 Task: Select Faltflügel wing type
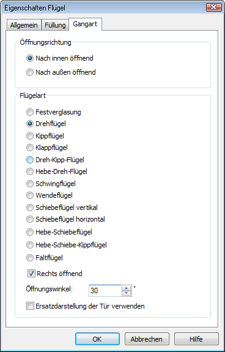45,258
